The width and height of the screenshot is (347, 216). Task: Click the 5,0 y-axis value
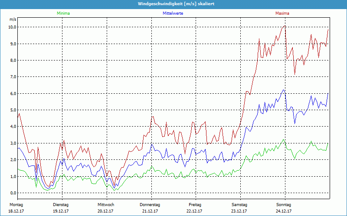[x=13, y=110]
